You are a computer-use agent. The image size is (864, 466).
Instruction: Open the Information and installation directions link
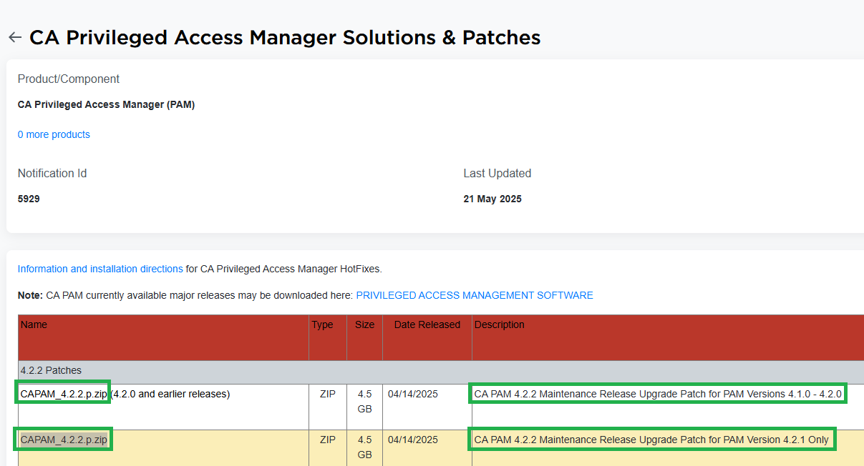100,269
